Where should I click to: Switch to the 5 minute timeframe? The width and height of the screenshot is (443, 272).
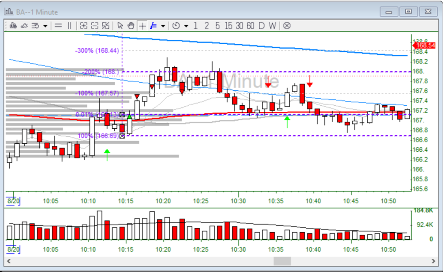tap(218, 26)
